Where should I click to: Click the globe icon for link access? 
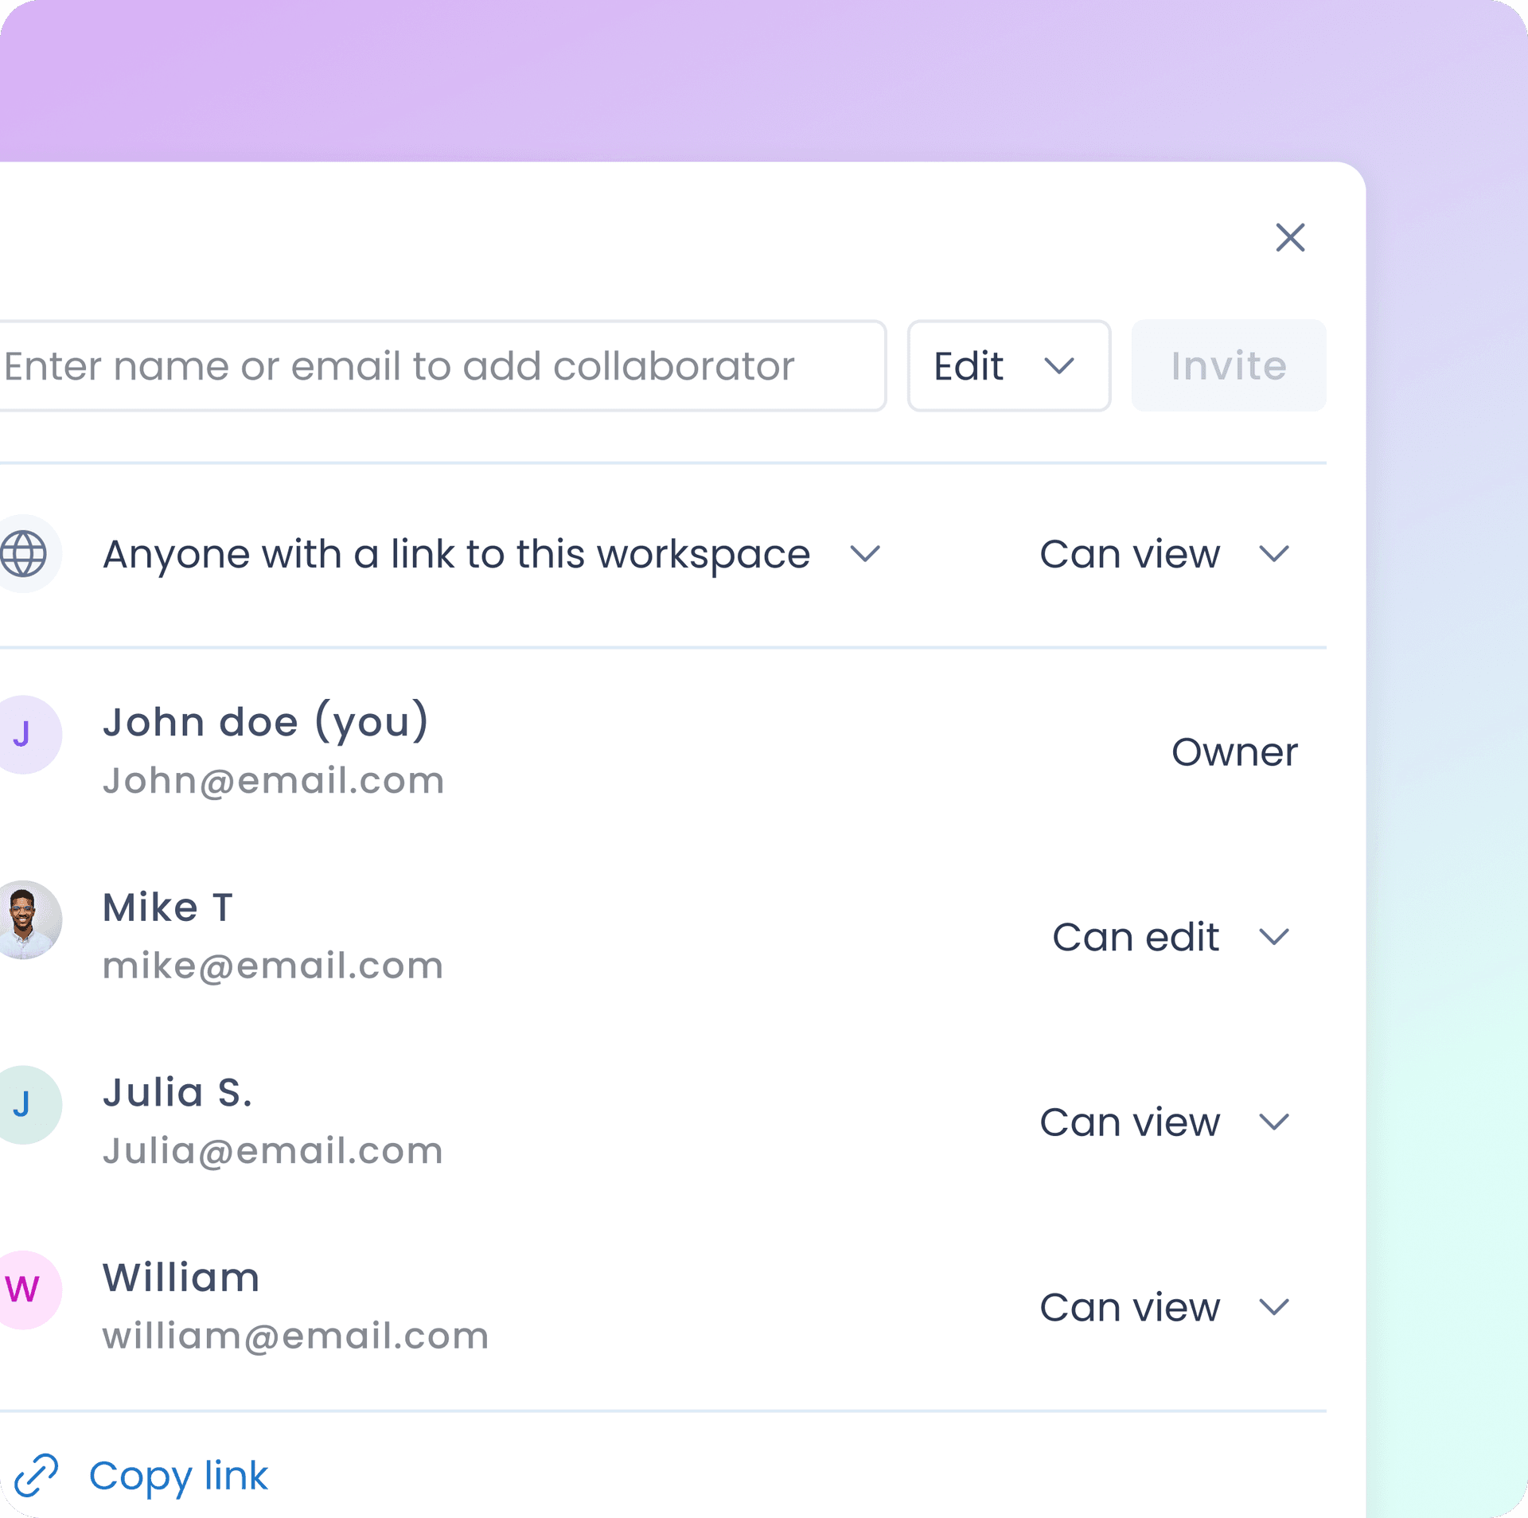click(x=24, y=553)
